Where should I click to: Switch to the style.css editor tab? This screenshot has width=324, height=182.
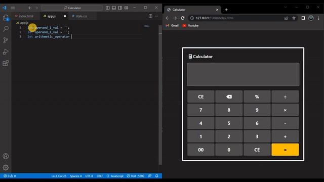pos(82,16)
